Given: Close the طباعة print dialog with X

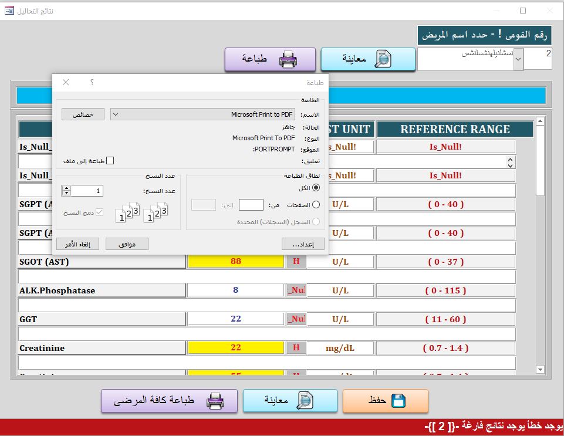Looking at the screenshot, I should pos(66,82).
